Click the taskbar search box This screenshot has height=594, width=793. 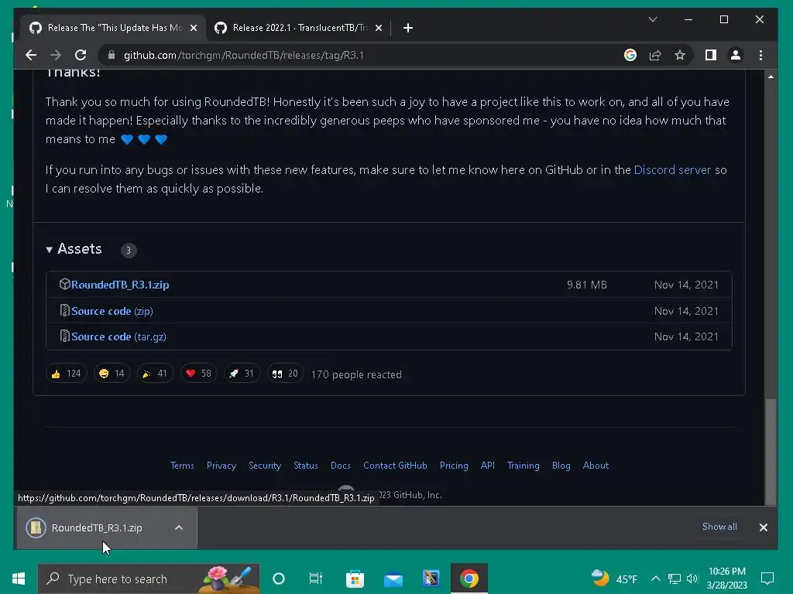(x=149, y=579)
